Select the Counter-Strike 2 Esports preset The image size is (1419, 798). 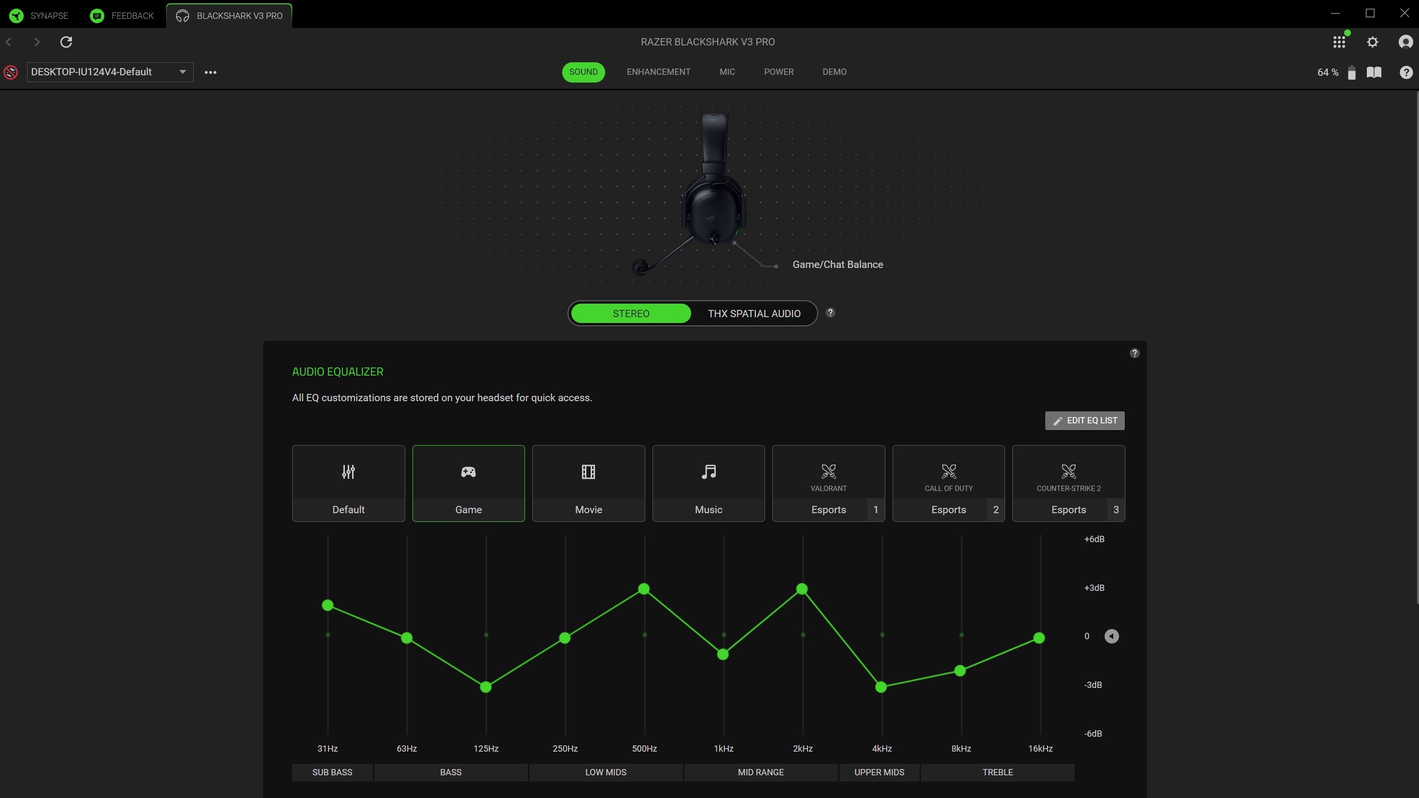pyautogui.click(x=1069, y=484)
